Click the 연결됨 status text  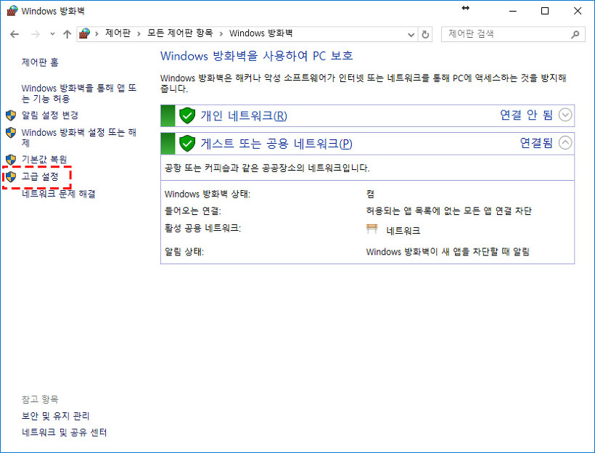tap(536, 143)
